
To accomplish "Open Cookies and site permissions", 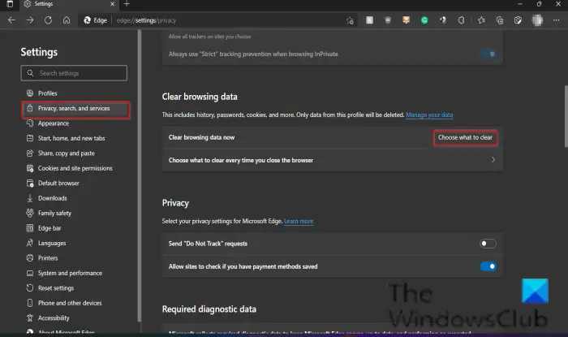I will pos(75,168).
